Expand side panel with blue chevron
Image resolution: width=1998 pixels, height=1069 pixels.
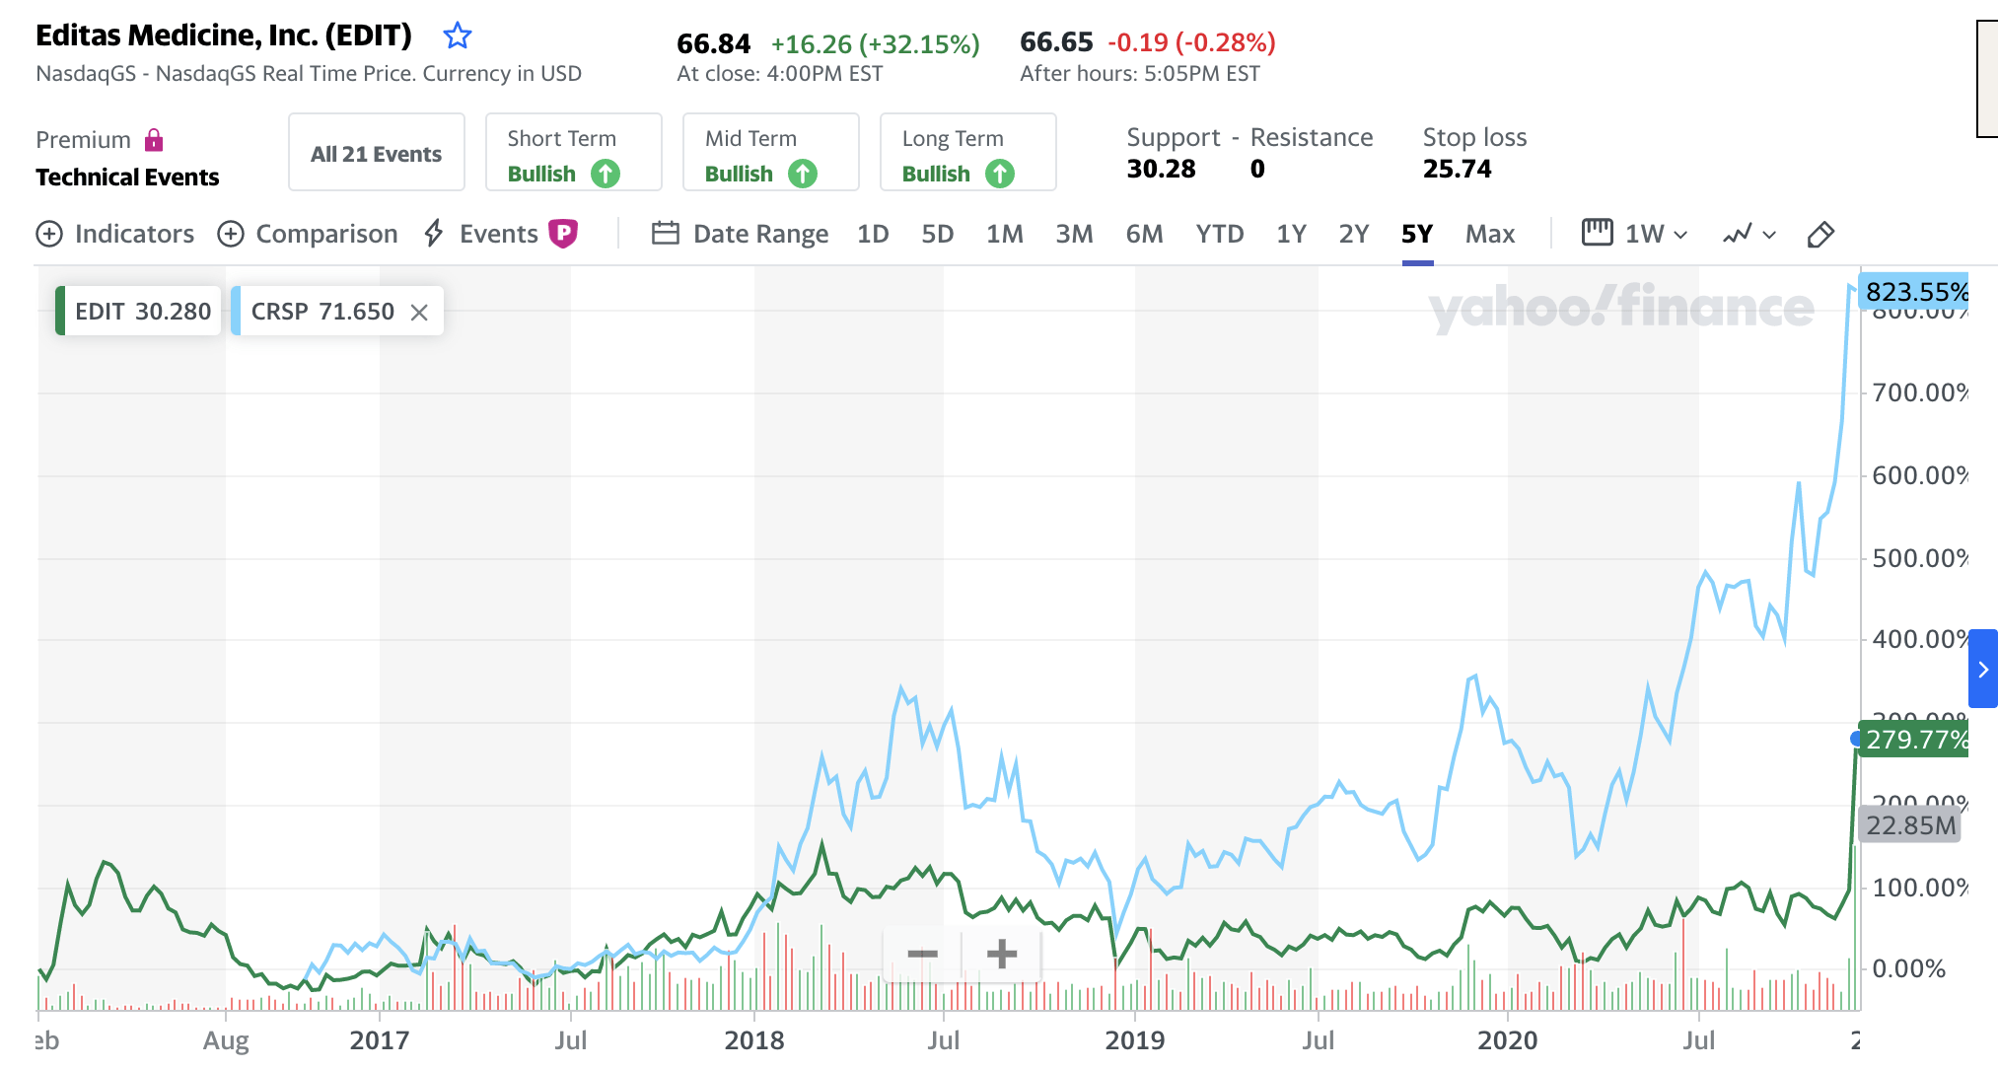pos(1982,669)
